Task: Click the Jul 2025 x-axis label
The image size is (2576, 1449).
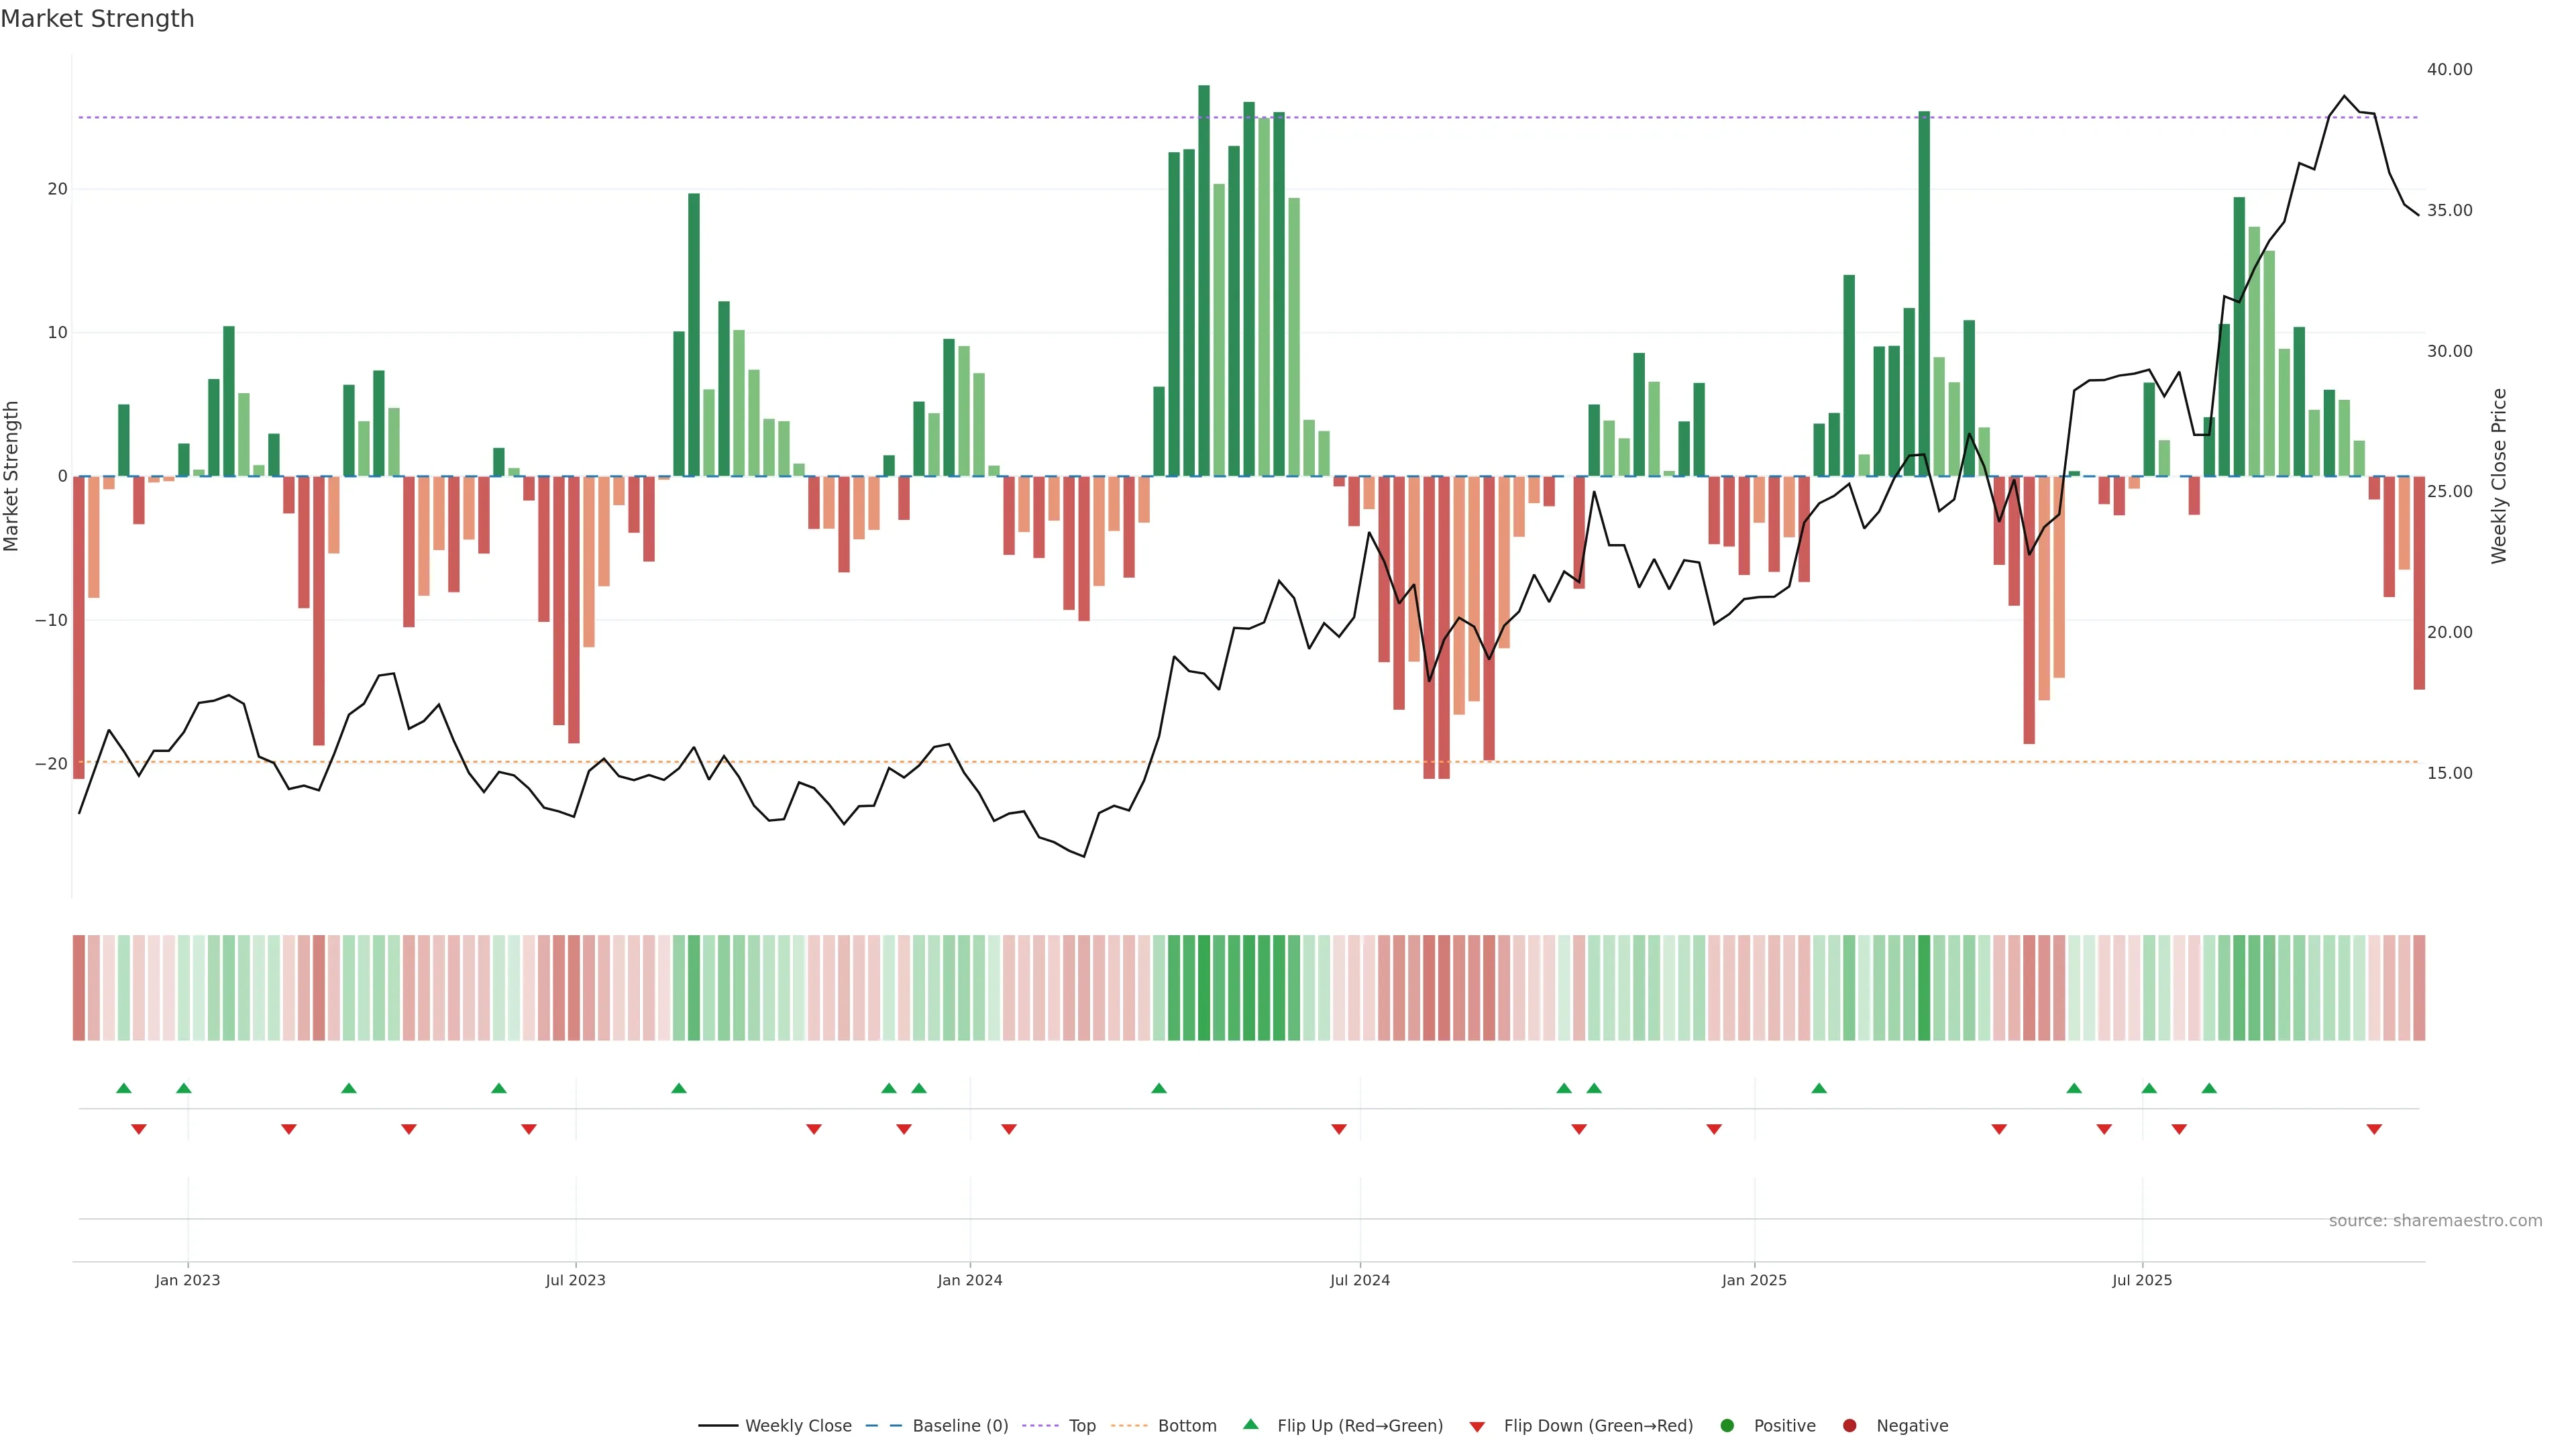Action: coord(2141,1280)
